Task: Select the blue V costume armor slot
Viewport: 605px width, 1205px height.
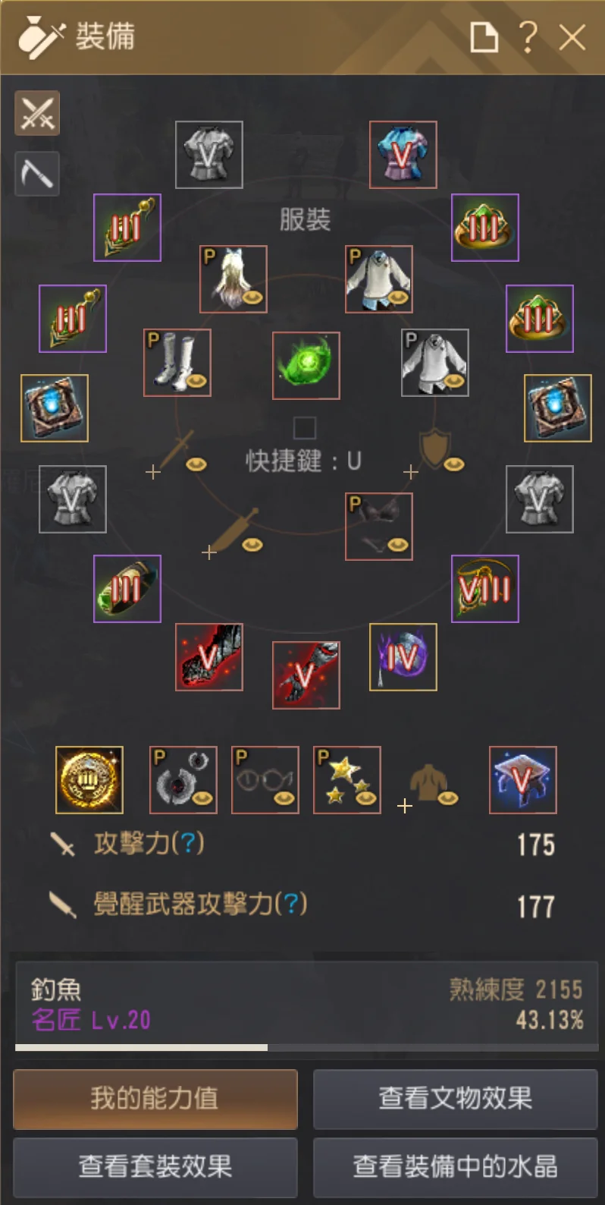Action: (x=403, y=155)
